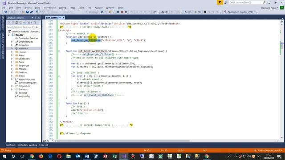Collapse the add_Events_in_Editor function outline
The image size is (285, 160).
click(x=59, y=37)
